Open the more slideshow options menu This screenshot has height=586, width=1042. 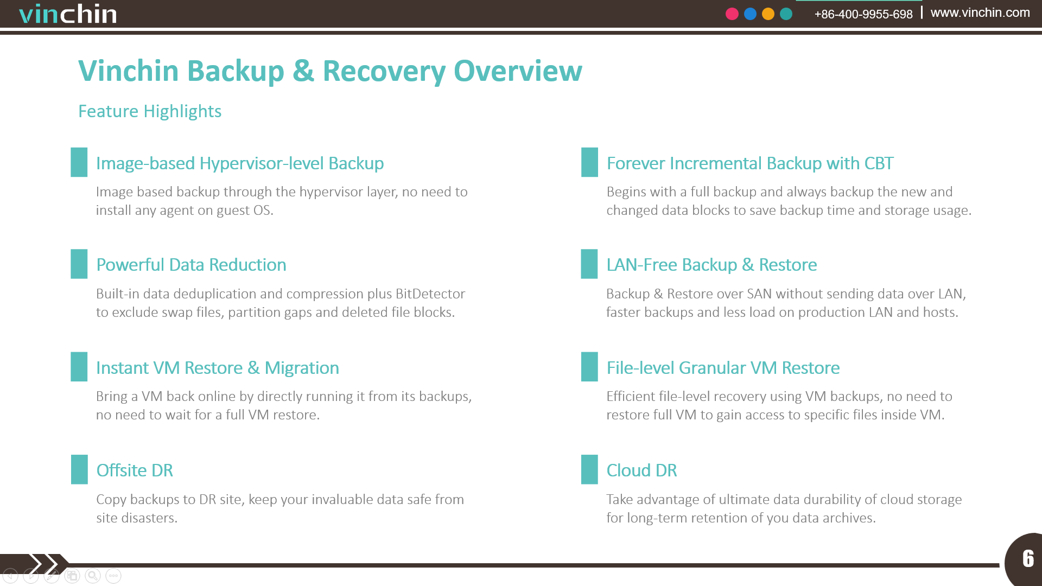pyautogui.click(x=113, y=576)
